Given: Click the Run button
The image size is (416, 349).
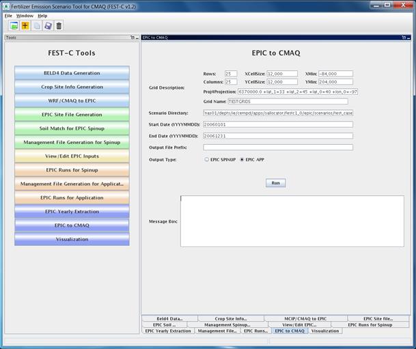Looking at the screenshot, I should tap(276, 183).
